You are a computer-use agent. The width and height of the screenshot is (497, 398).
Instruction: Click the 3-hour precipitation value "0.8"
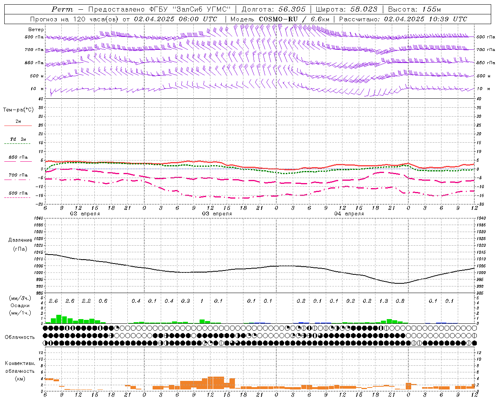[x=400, y=301]
